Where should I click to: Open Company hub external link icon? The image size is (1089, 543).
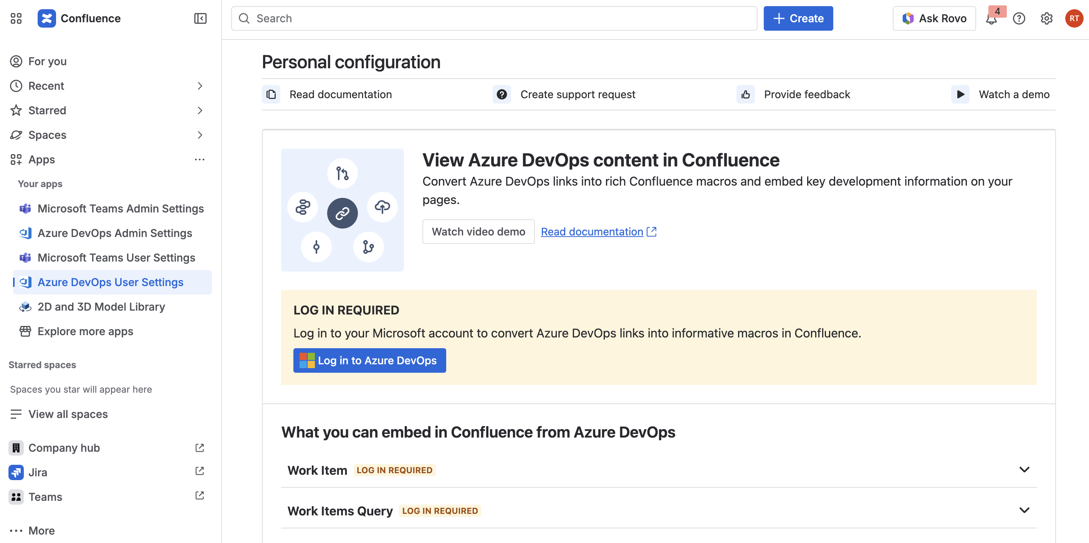coord(200,448)
